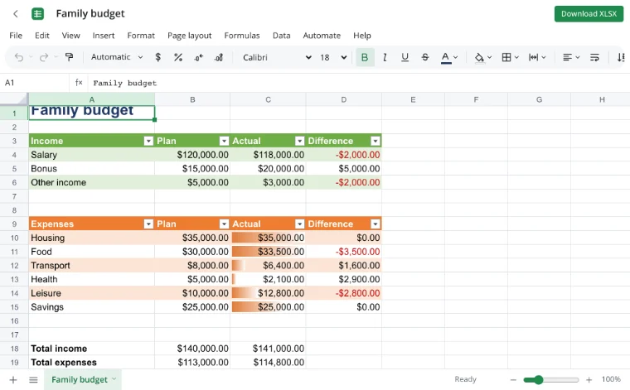Screen dimensions: 630x390
Task: Click the fill color bucket icon
Action: point(479,58)
